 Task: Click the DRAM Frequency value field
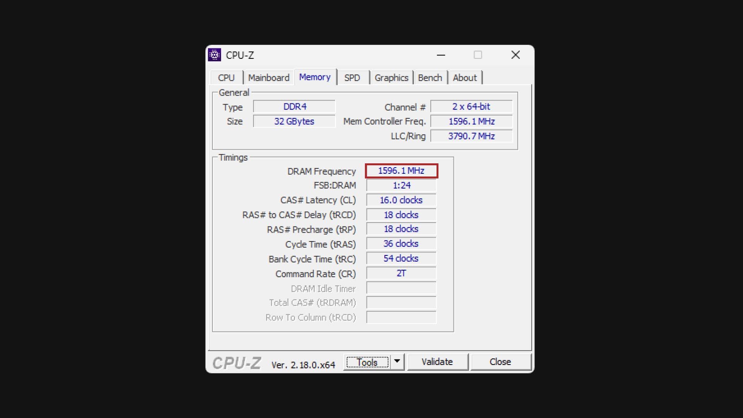point(401,171)
